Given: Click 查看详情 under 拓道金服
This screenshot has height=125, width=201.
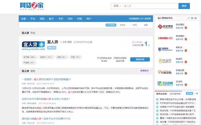Looking at the screenshot, I should pyautogui.click(x=179, y=73).
